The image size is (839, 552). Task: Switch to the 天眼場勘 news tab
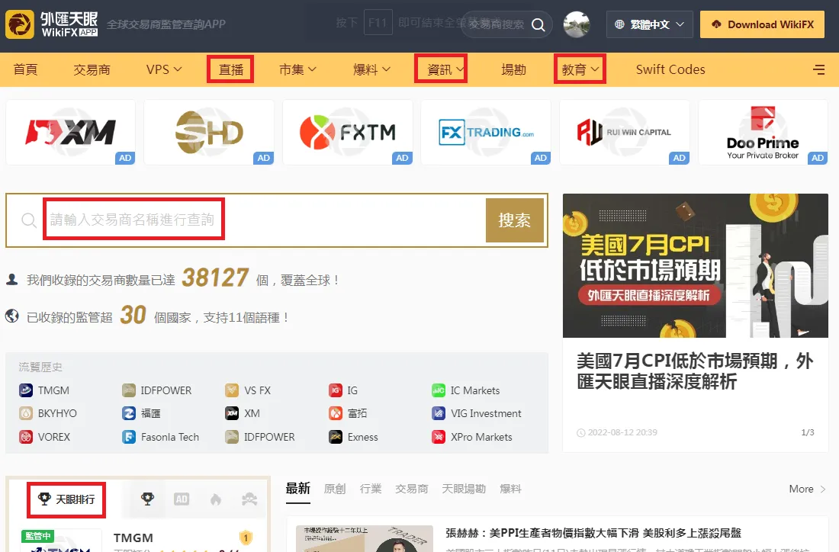coord(464,489)
